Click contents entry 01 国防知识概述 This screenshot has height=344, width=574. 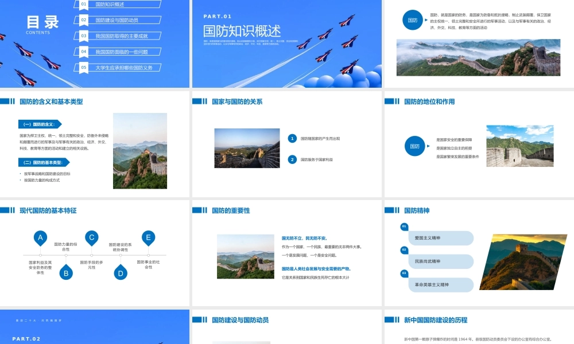click(118, 5)
